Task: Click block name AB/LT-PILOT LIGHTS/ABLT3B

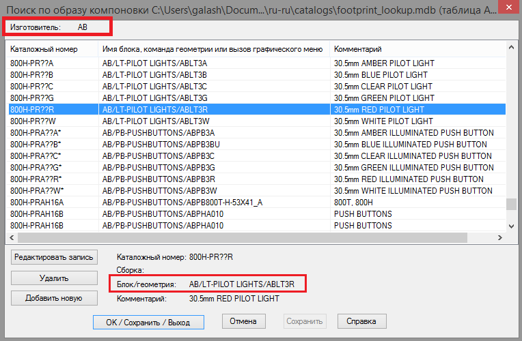Action: (154, 75)
